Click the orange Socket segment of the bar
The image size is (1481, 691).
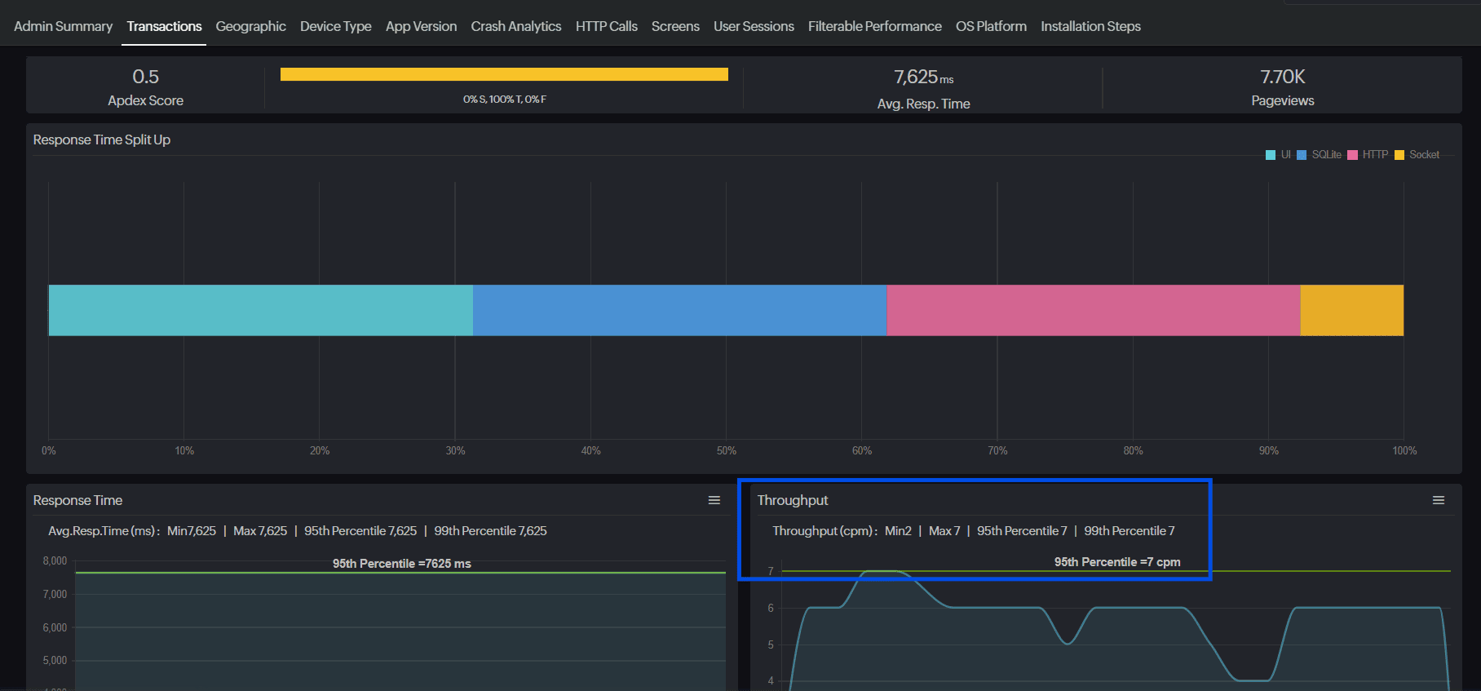1351,310
